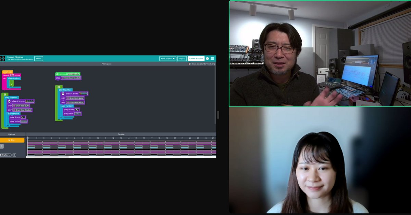Select the 'play random' block under repeat
Image resolution: width=411 pixels, height=215 pixels.
click(14, 78)
